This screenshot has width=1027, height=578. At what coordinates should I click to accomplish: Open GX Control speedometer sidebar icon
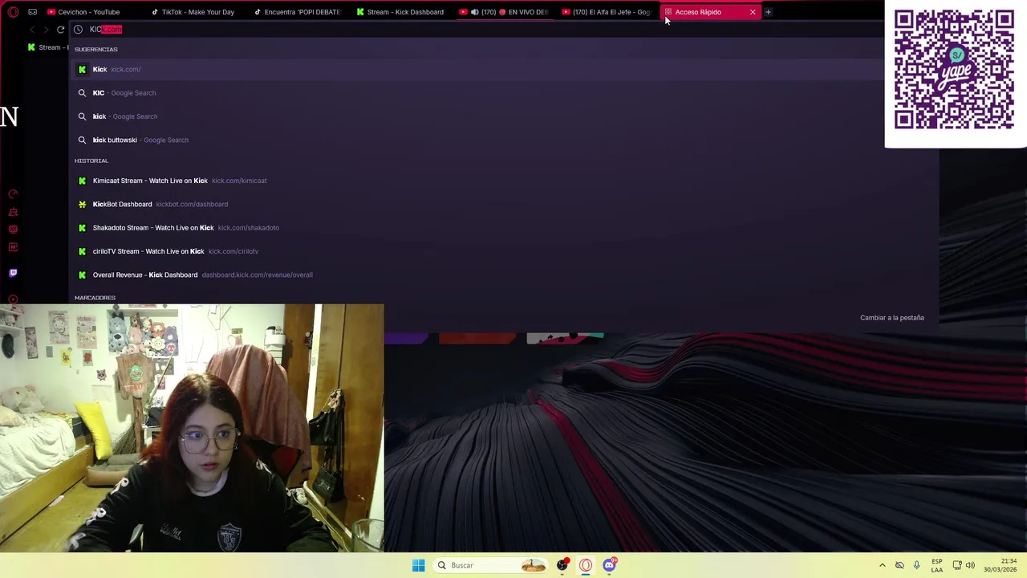pyautogui.click(x=13, y=194)
